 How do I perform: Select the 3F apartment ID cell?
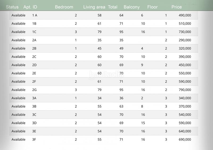(34, 139)
